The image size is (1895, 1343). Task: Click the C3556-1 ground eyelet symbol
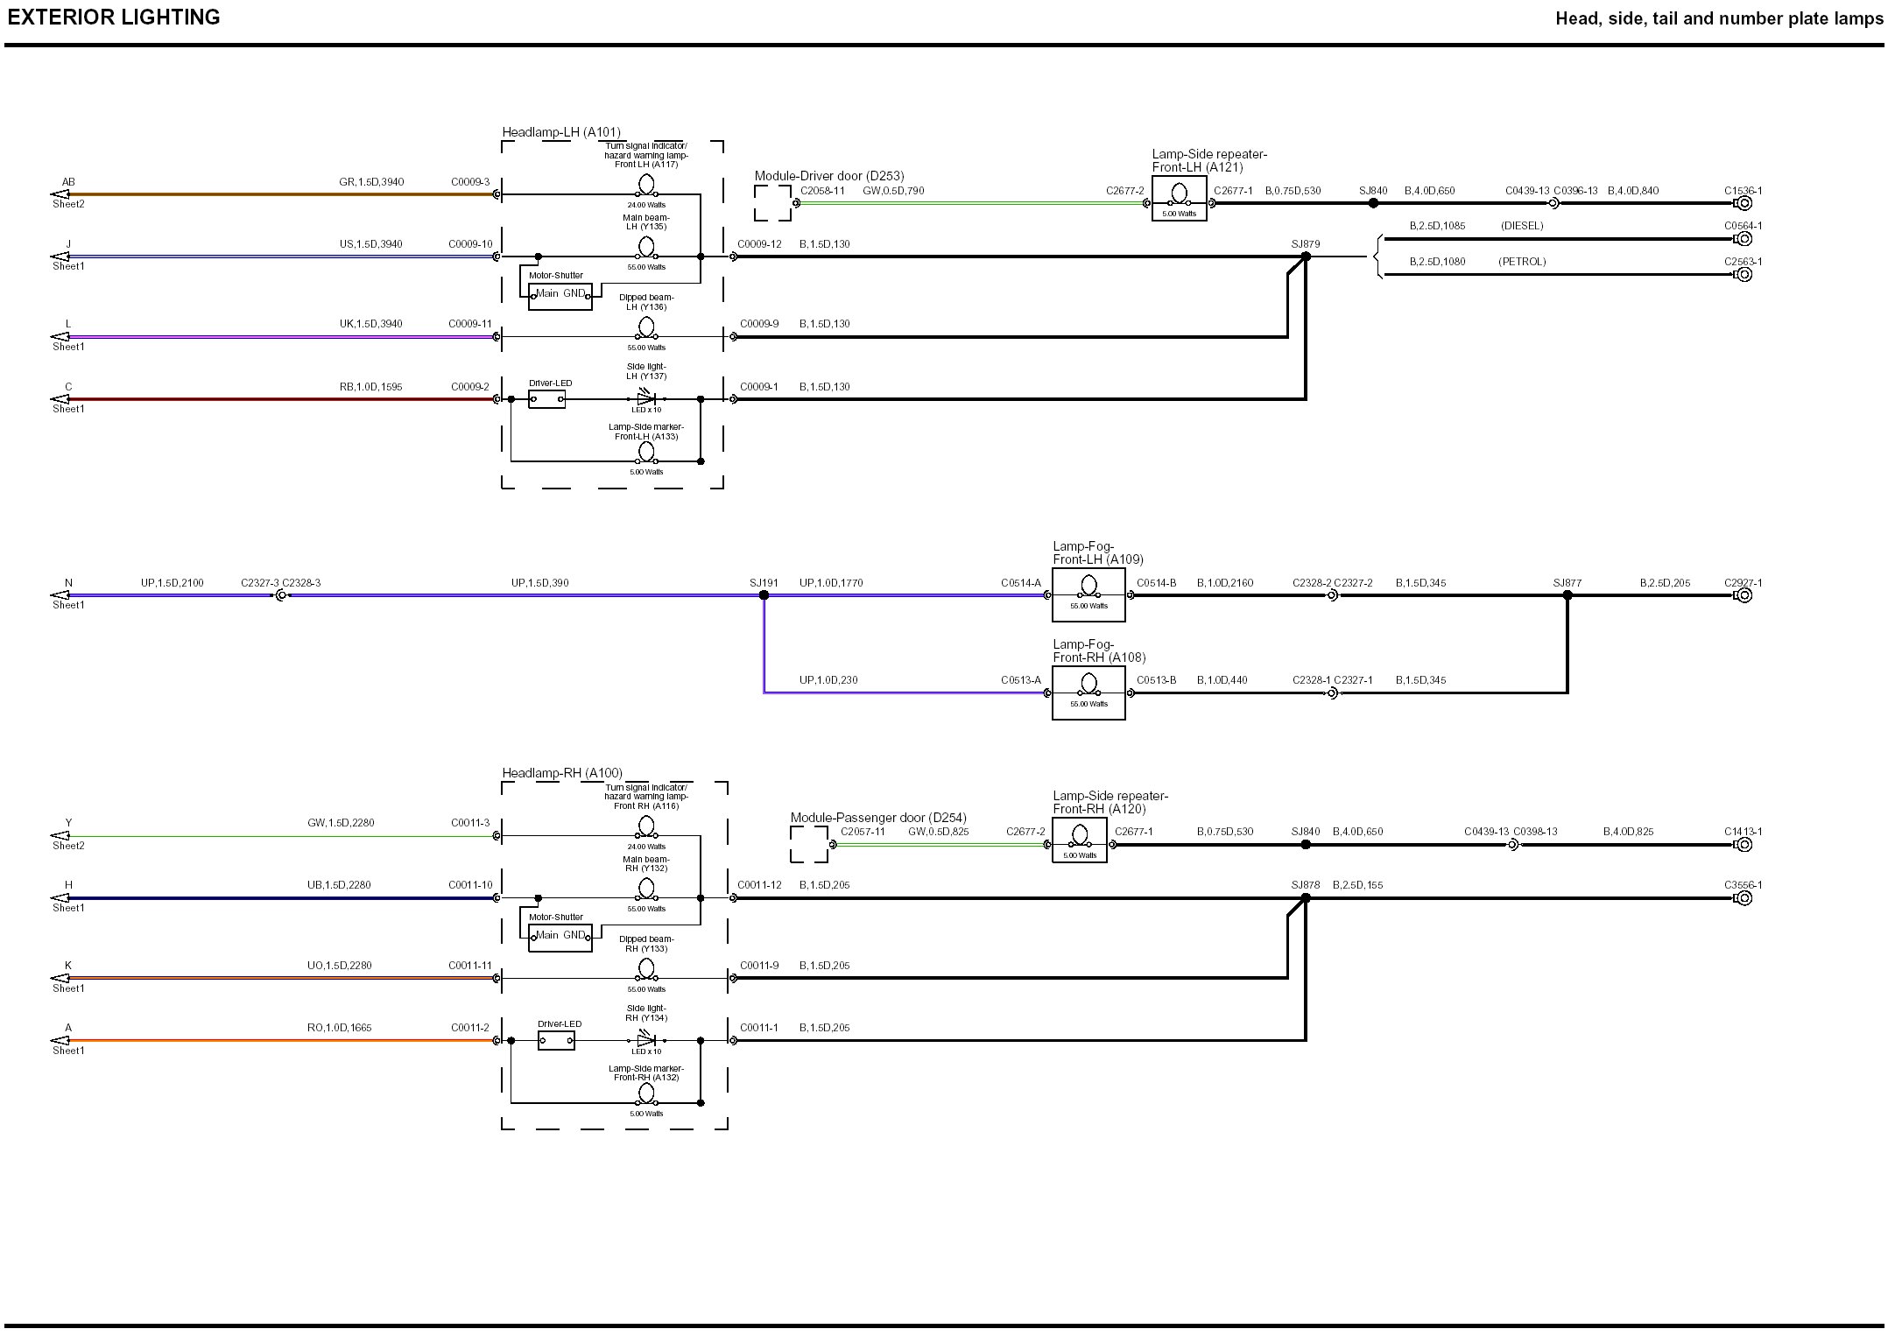1743,898
